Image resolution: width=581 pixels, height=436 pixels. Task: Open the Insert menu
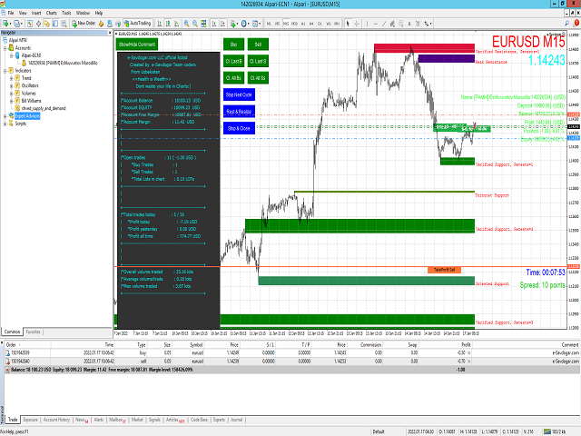pyautogui.click(x=36, y=13)
